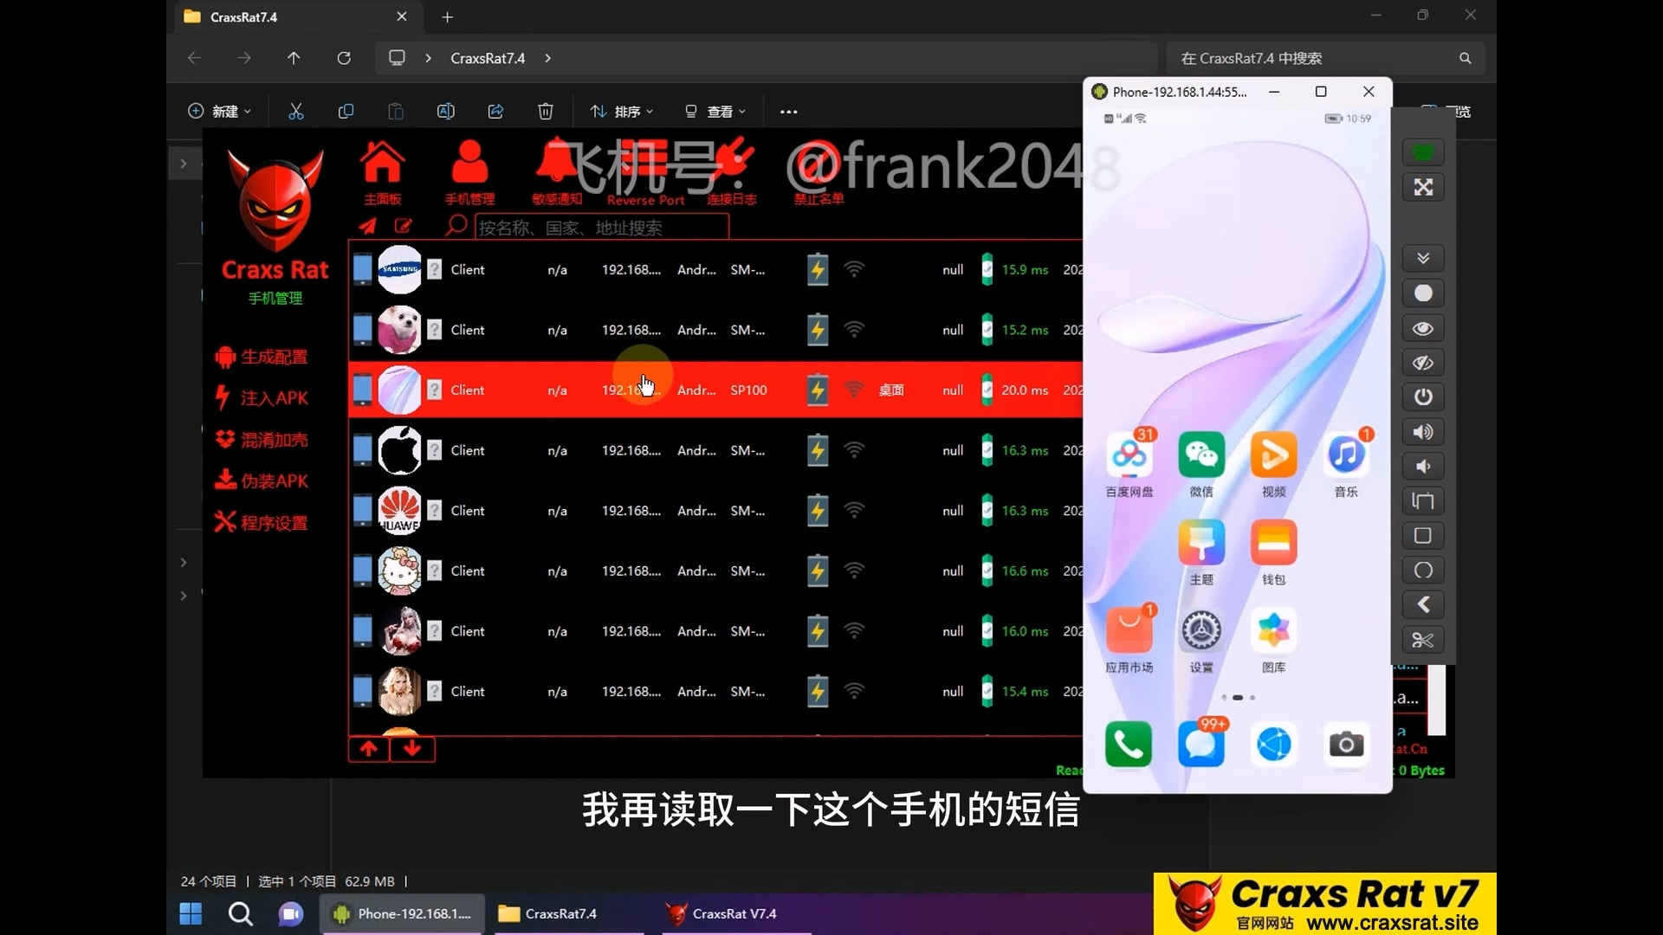Click the record circle button in the phone toolbar
Image resolution: width=1663 pixels, height=935 pixels.
tap(1423, 293)
